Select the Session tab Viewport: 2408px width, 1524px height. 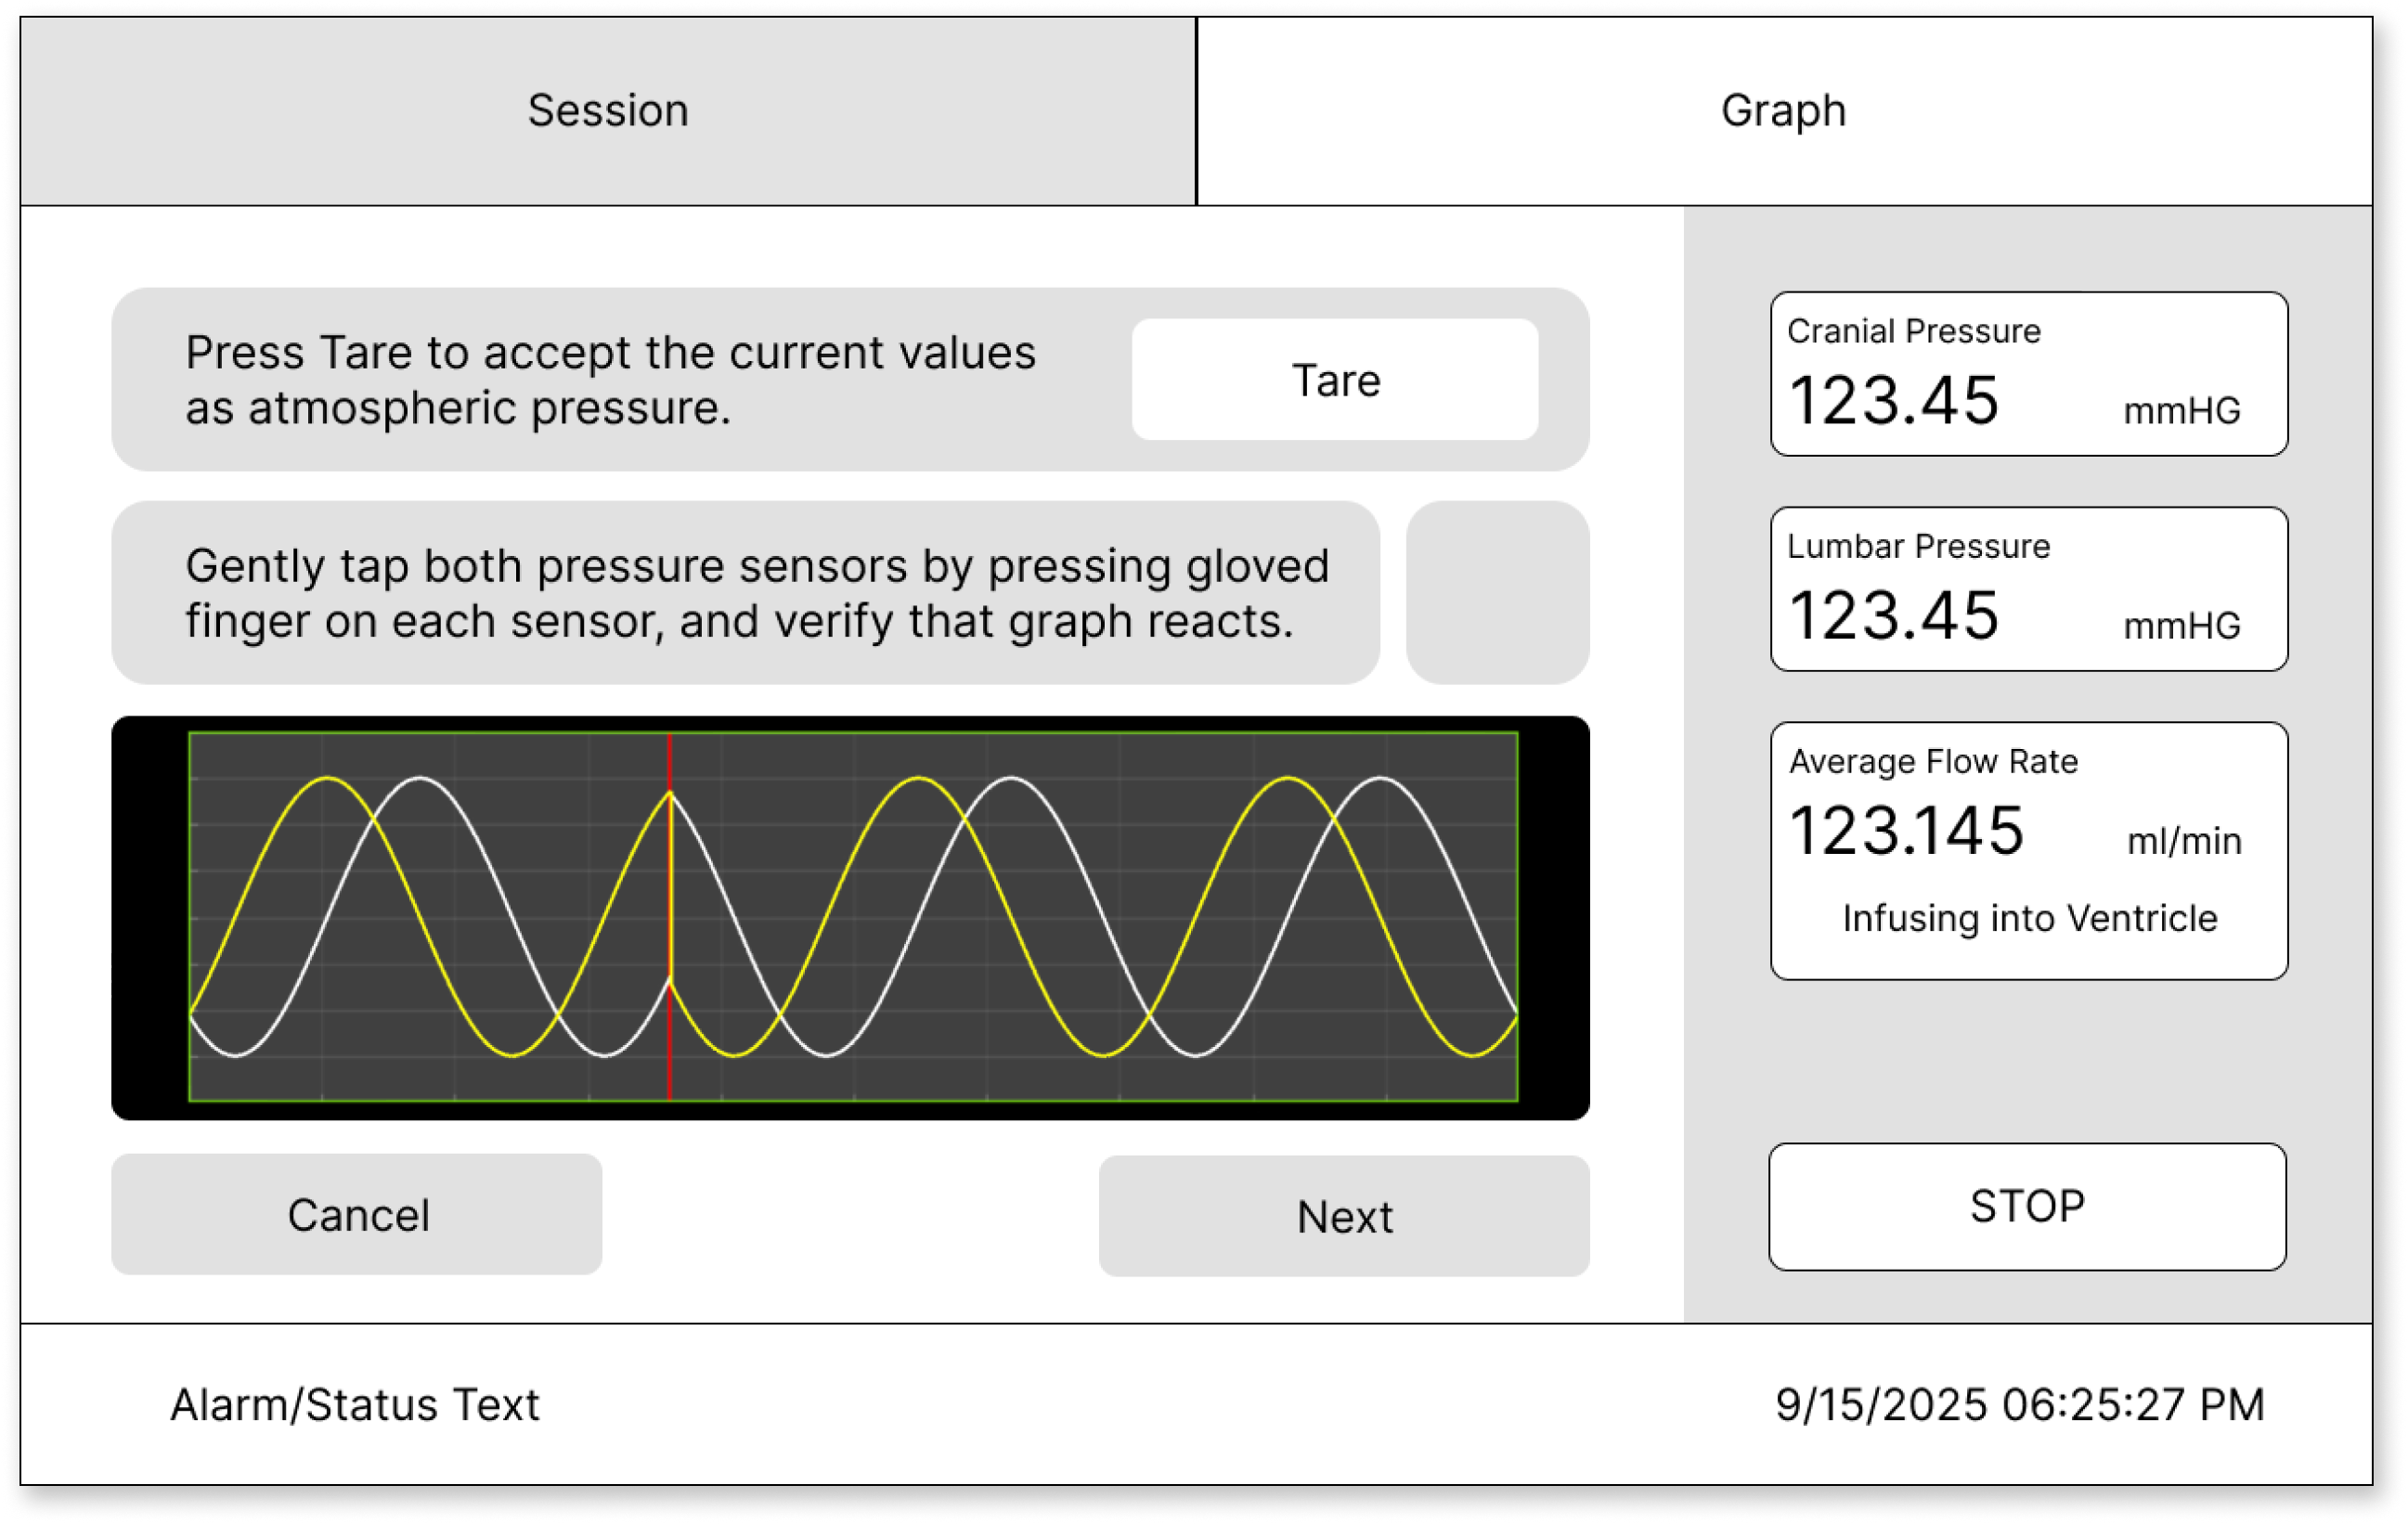pyautogui.click(x=608, y=110)
